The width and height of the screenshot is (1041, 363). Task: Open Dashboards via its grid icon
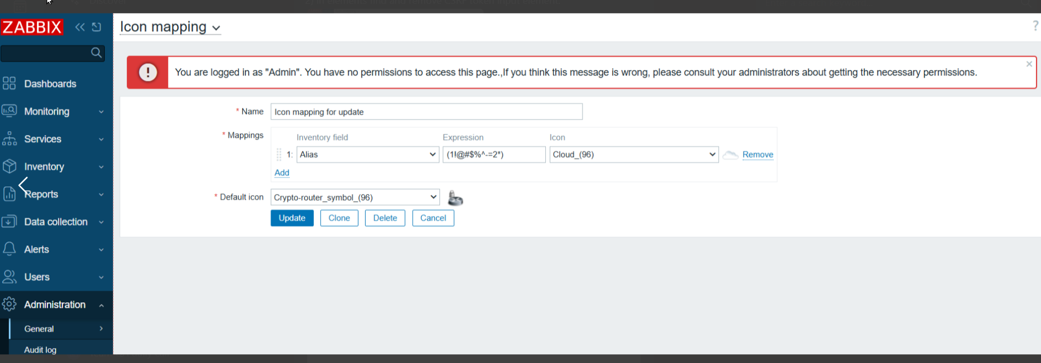coord(9,84)
